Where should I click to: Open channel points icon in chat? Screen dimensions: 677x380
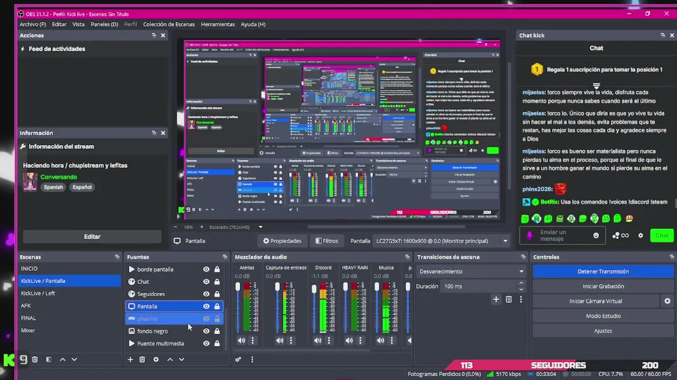point(620,235)
